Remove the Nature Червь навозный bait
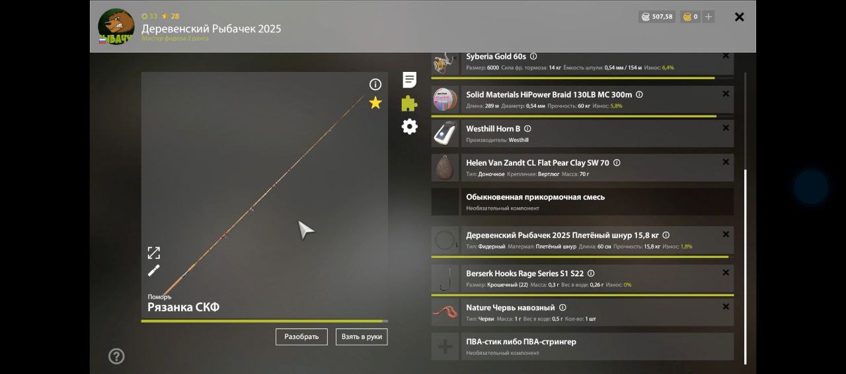846x374 pixels. click(726, 307)
